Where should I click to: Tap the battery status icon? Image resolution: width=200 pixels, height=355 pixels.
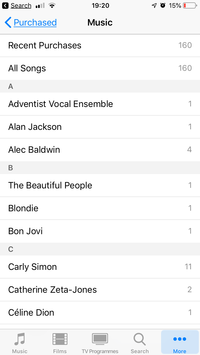[x=190, y=6]
